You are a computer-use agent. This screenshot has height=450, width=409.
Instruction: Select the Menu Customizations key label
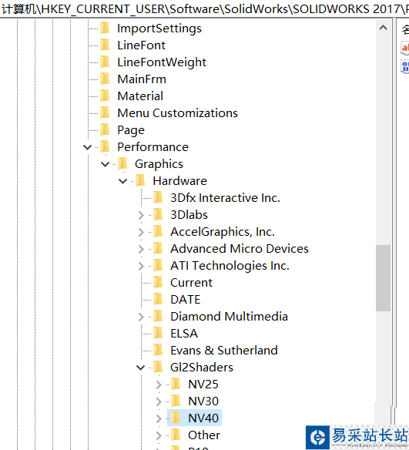pos(177,112)
